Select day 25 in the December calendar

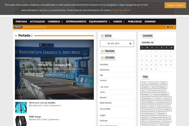[161, 65]
